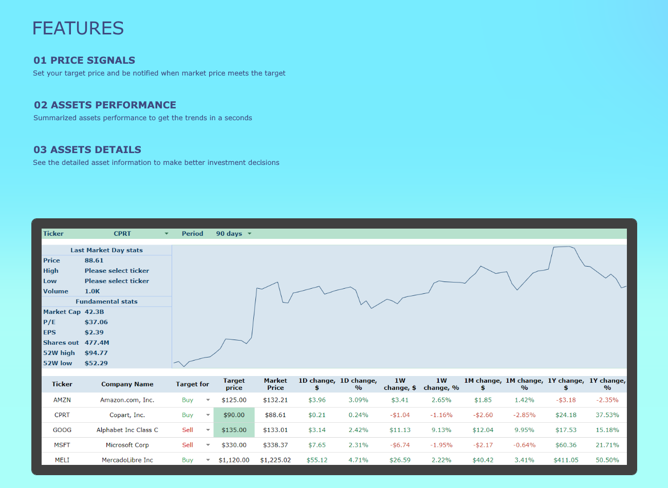
Task: Expand Target for dropdown in CPRT row
Action: (x=208, y=415)
